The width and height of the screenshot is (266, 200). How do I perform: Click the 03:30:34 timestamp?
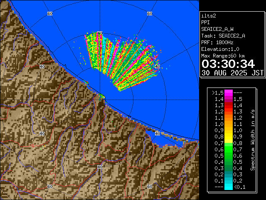pyautogui.click(x=228, y=64)
